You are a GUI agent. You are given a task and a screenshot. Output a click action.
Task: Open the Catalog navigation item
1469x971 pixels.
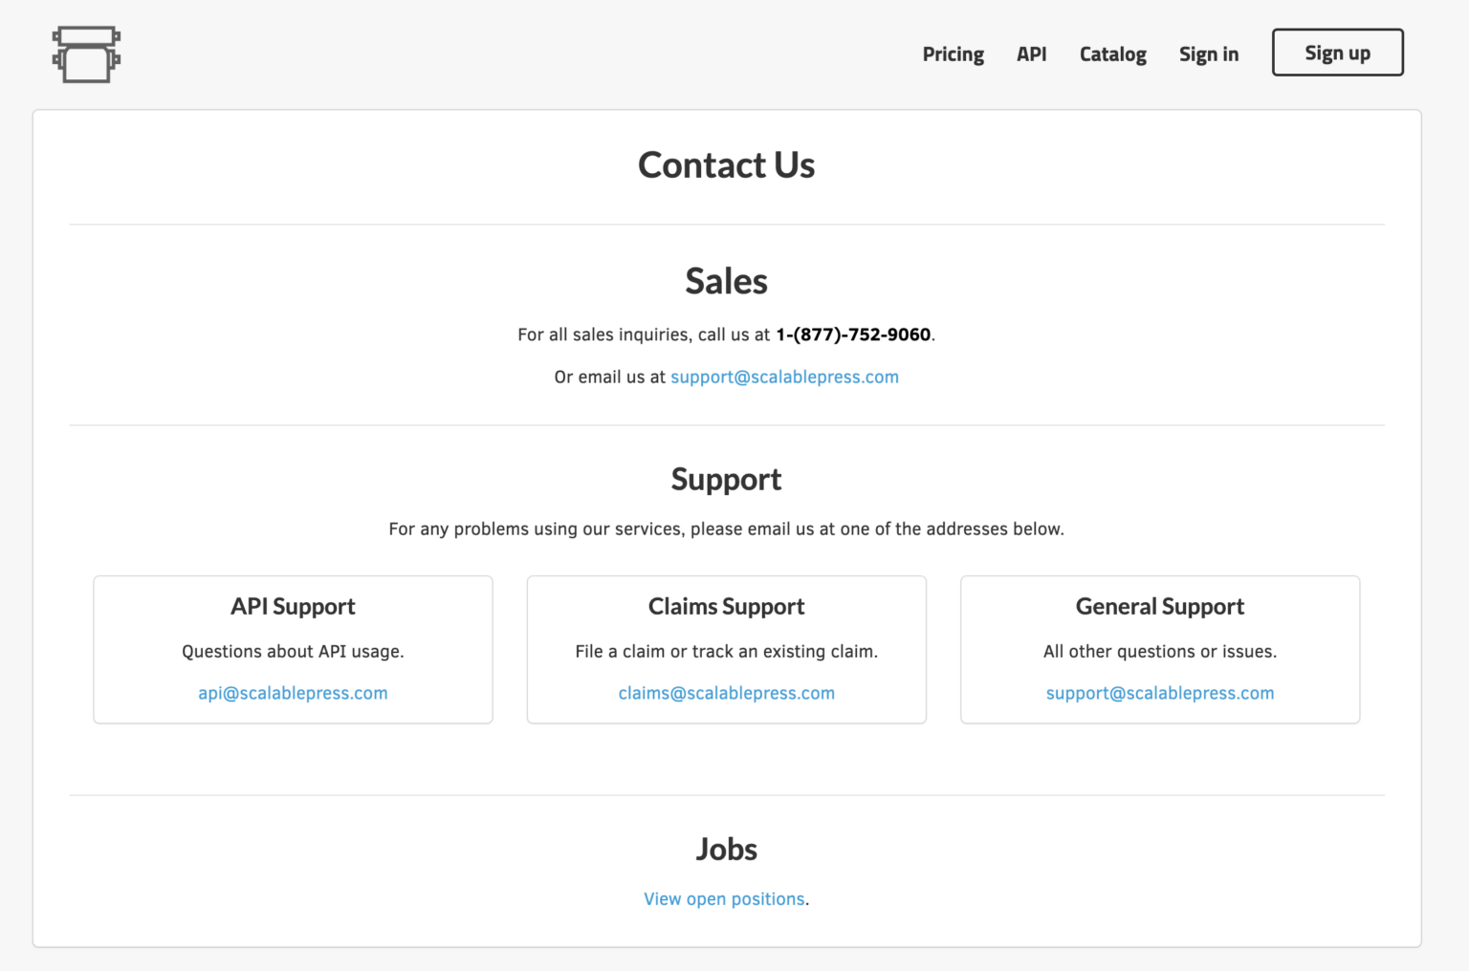pos(1112,54)
